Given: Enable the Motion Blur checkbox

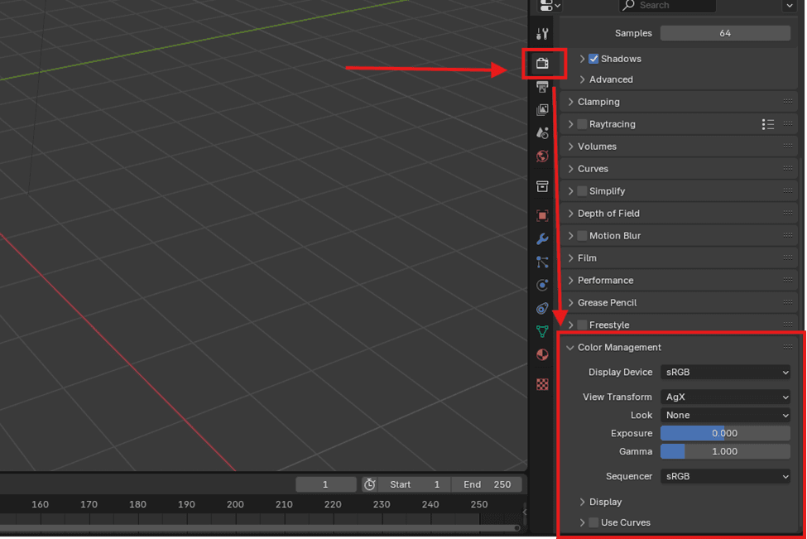Looking at the screenshot, I should 582,236.
